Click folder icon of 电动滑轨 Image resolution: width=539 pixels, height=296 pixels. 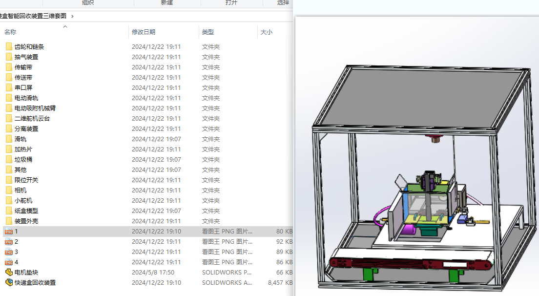[x=9, y=98]
